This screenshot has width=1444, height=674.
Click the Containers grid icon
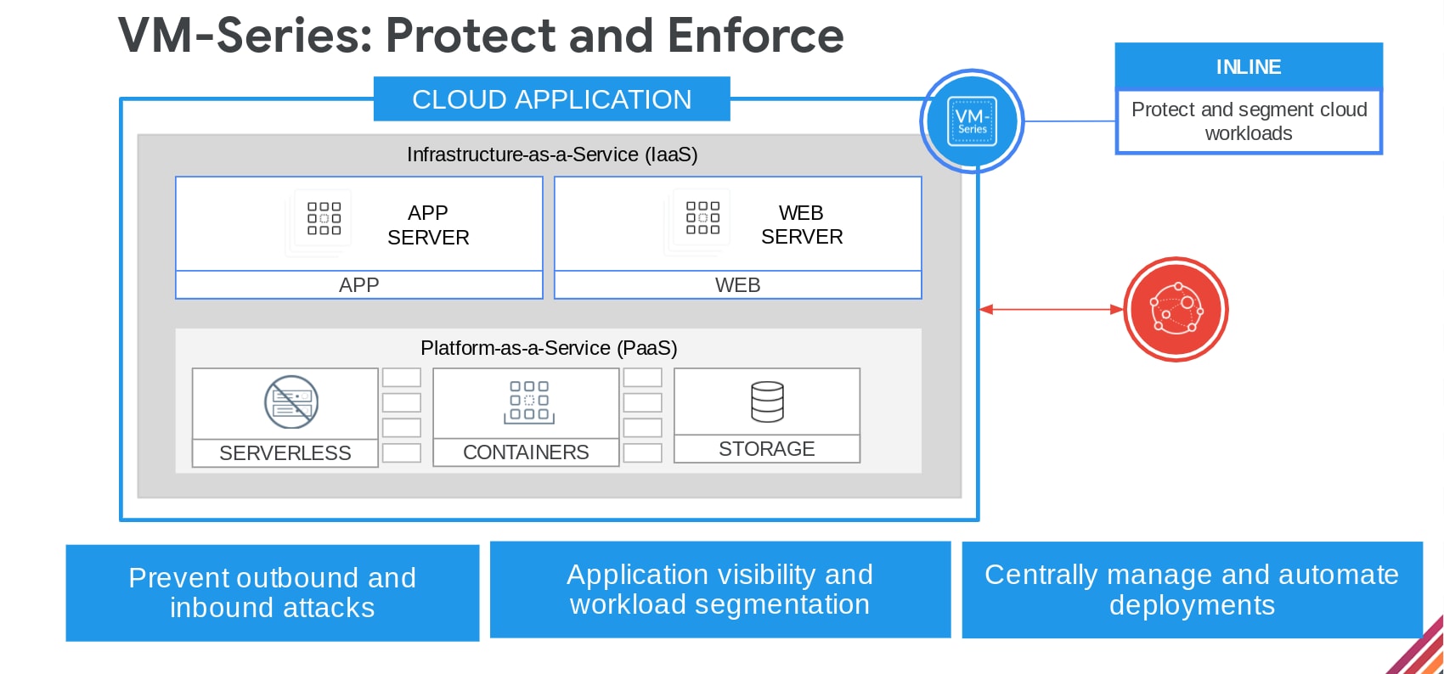(529, 402)
